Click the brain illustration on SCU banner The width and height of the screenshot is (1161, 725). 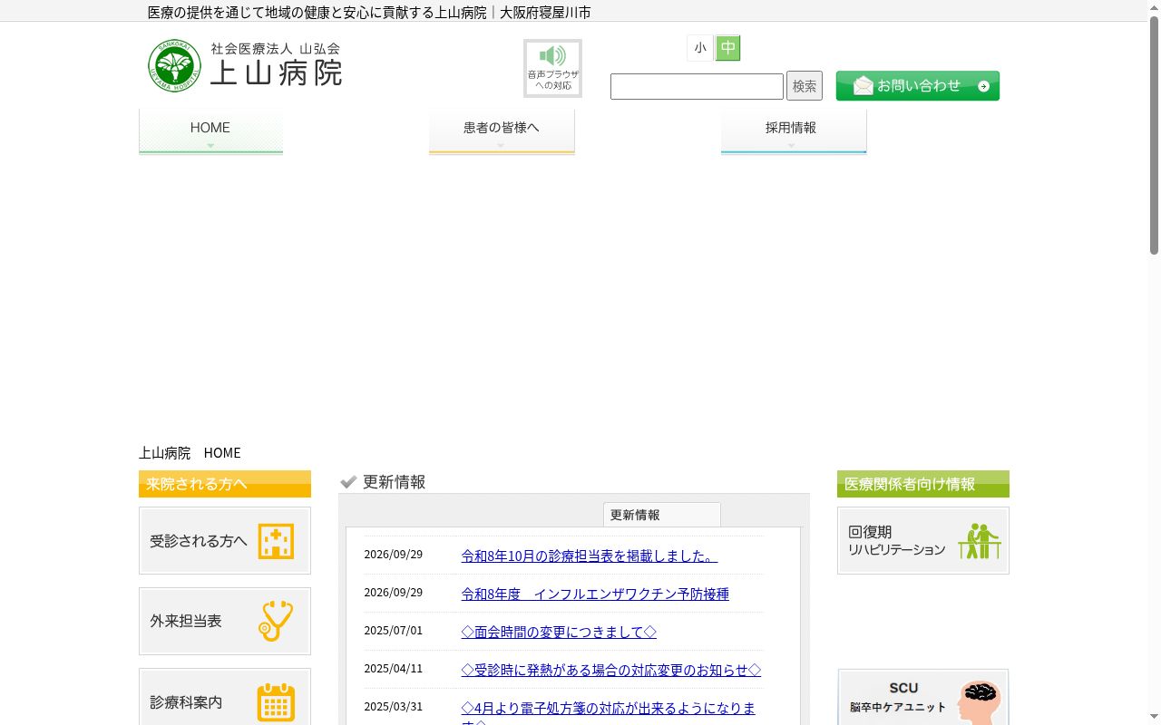click(979, 702)
